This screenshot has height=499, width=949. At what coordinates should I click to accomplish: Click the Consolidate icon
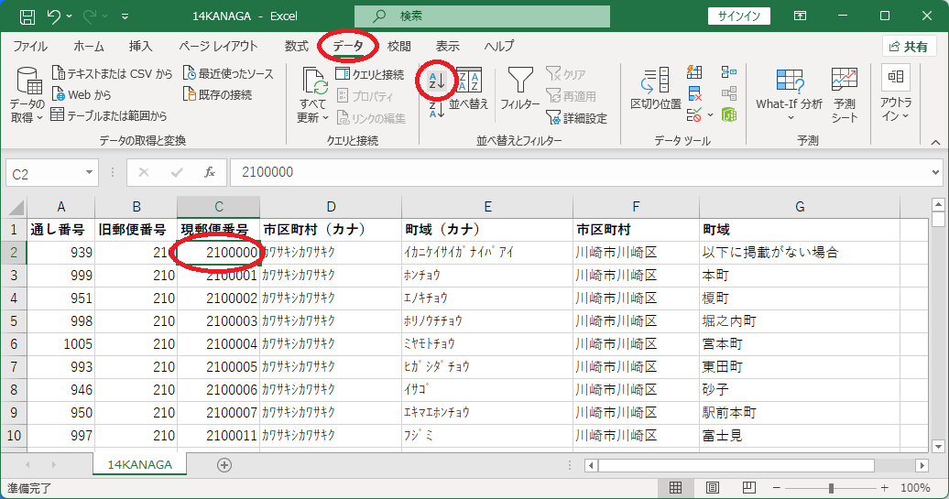[x=729, y=72]
